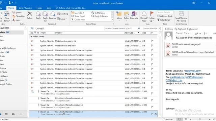Image resolution: width=216 pixels, height=121 pixels.
Task: Open the Folder tab
Action: coord(39,8)
